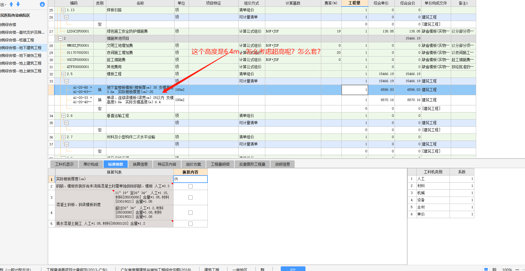525x271 pixels.
Task: Click the 清水混凝土施工 conversion list row
Action: pyautogui.click(x=114, y=224)
